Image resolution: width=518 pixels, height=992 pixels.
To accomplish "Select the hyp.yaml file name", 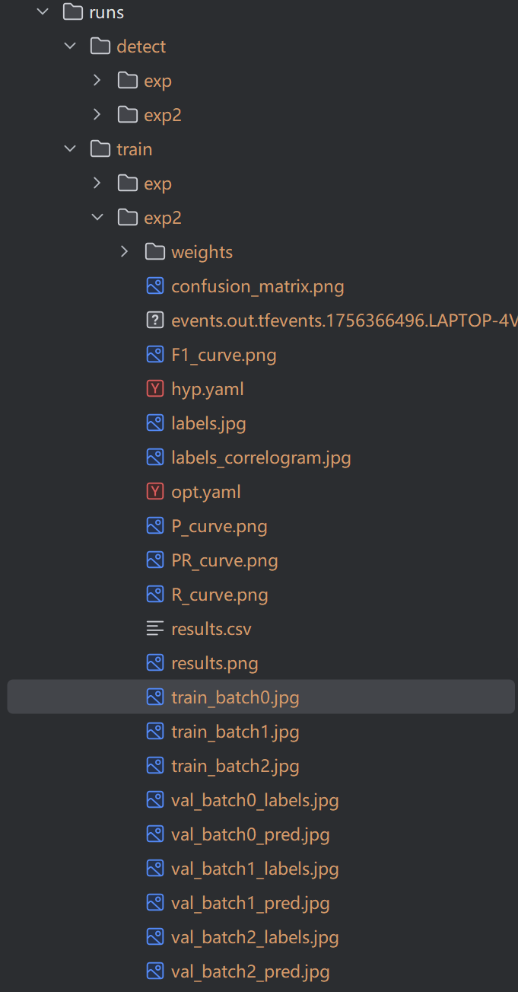I will 208,390.
